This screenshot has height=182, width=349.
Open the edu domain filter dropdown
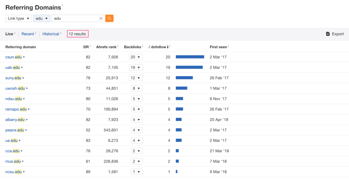click(x=42, y=18)
